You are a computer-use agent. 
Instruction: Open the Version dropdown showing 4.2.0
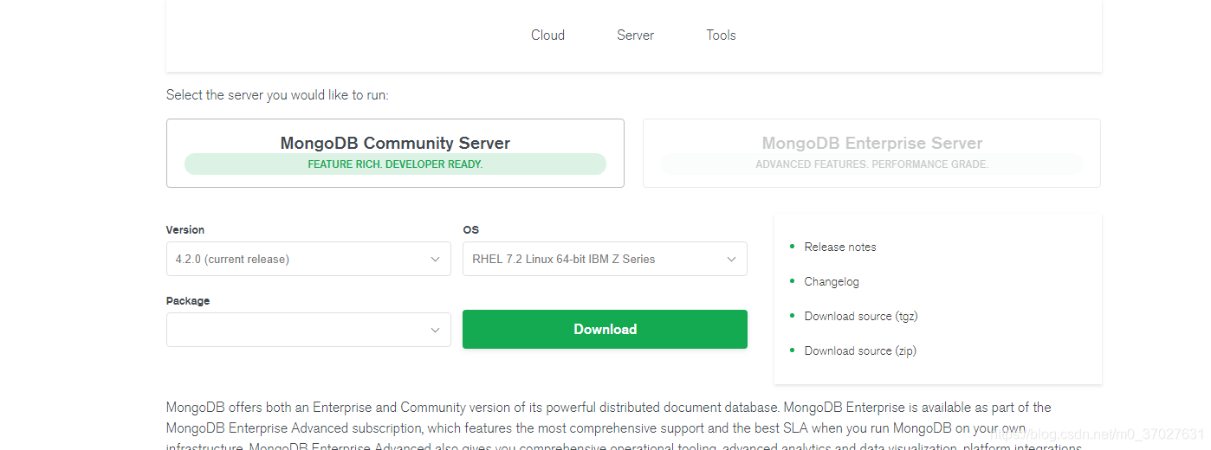coord(308,259)
